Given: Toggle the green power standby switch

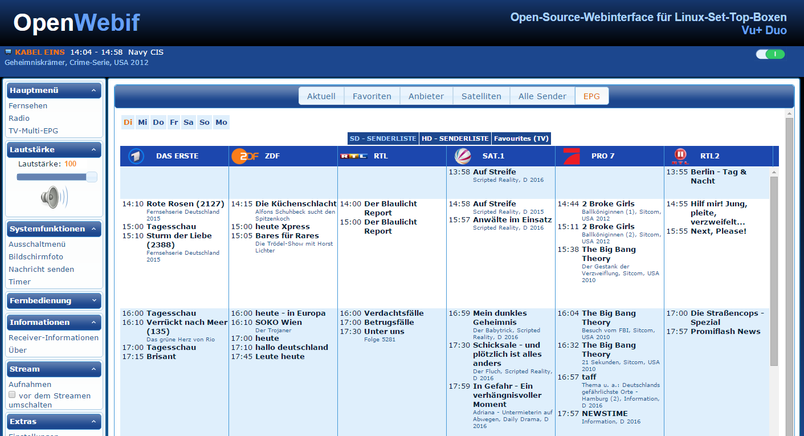Looking at the screenshot, I should point(770,54).
